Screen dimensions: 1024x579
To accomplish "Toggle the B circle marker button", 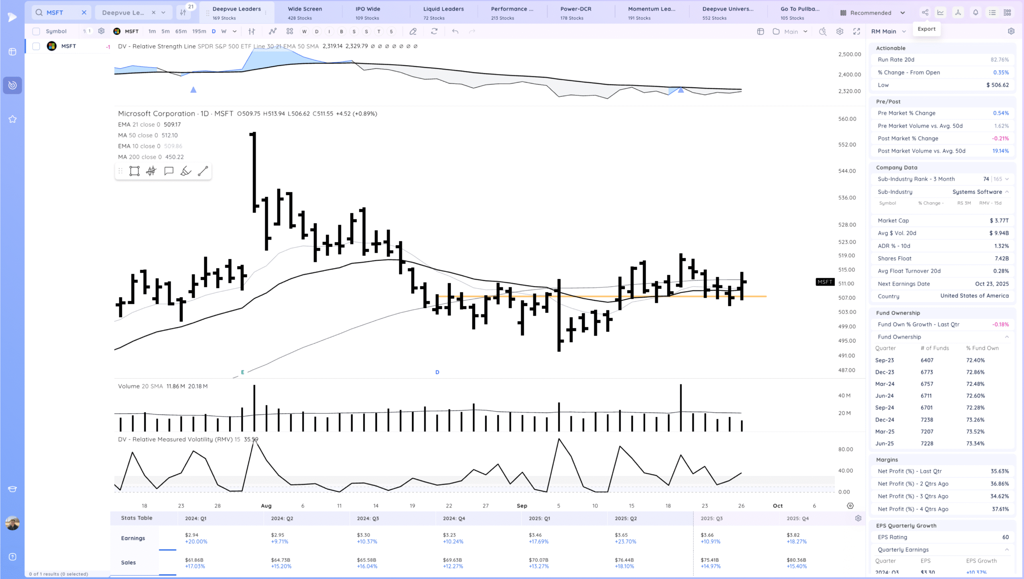I will coord(342,31).
